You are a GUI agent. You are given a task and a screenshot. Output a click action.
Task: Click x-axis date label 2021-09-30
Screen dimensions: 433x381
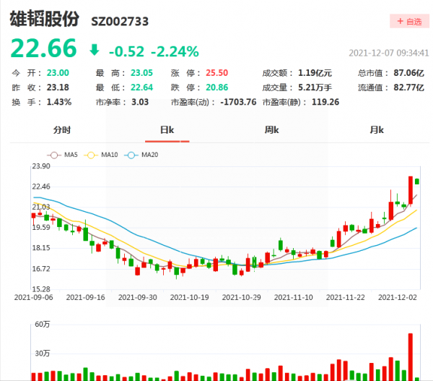tap(138, 297)
